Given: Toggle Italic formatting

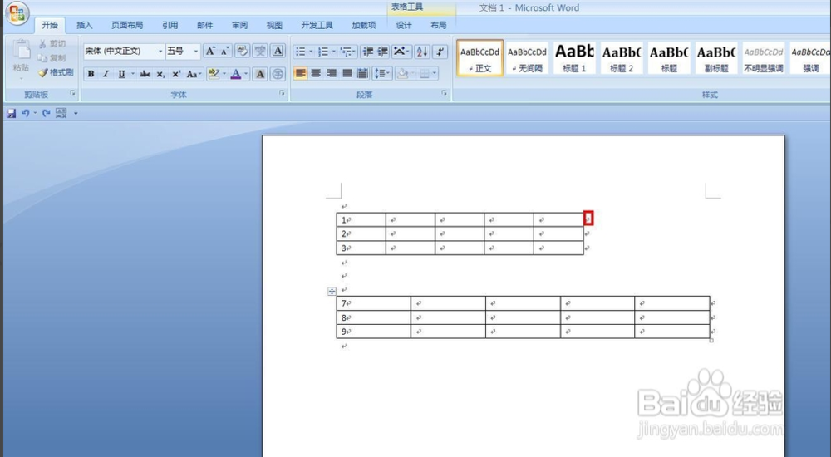Looking at the screenshot, I should point(106,74).
